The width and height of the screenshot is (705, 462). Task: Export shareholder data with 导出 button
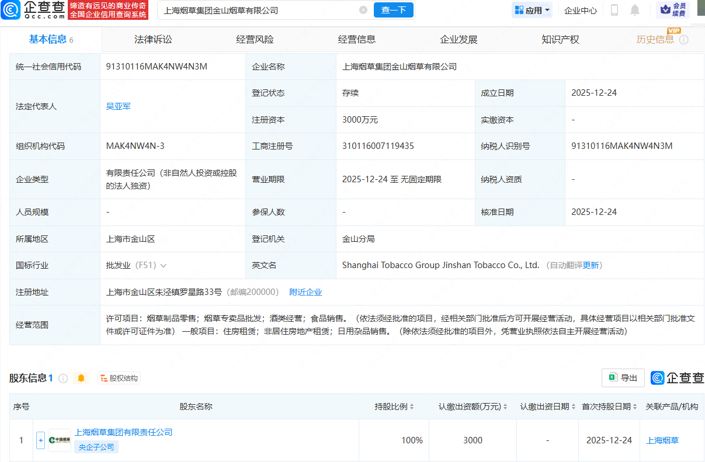point(623,378)
